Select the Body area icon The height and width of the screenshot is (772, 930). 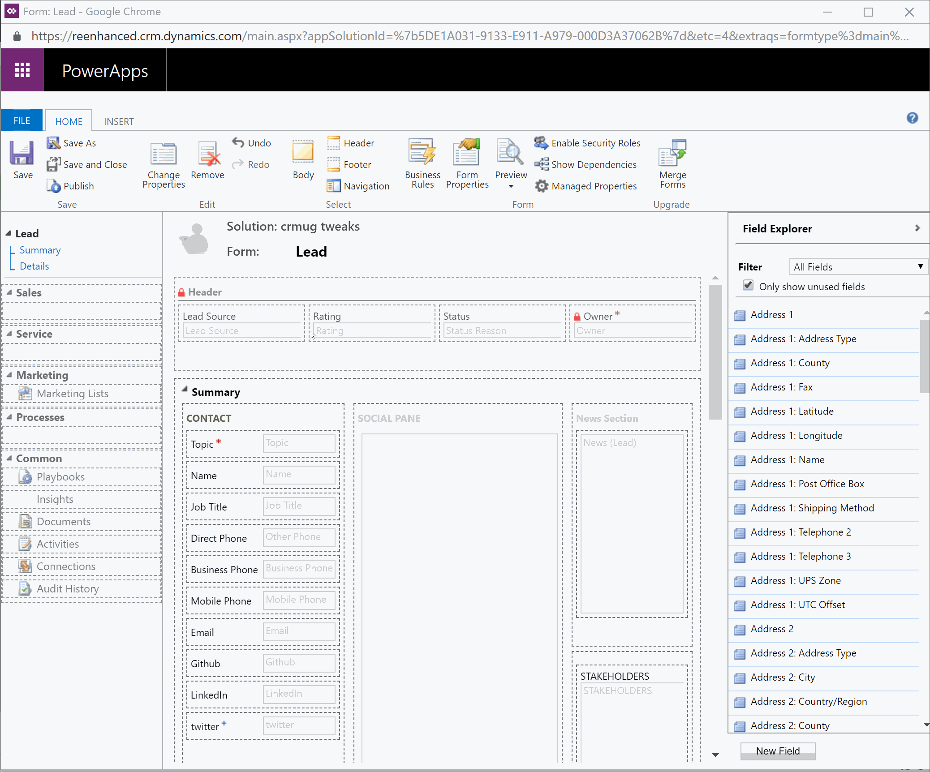(x=303, y=153)
